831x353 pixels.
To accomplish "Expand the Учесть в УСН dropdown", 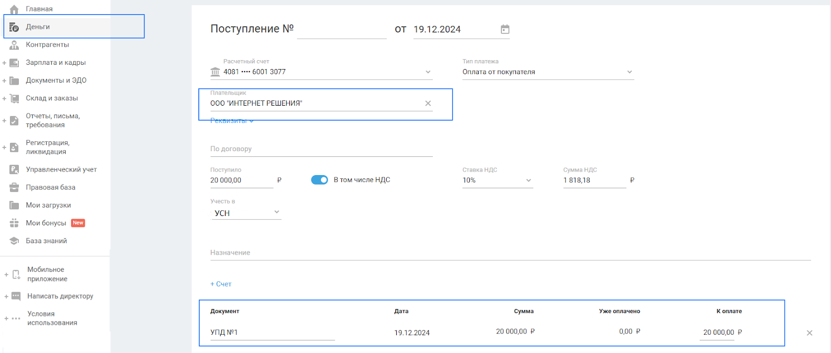I will coord(276,212).
